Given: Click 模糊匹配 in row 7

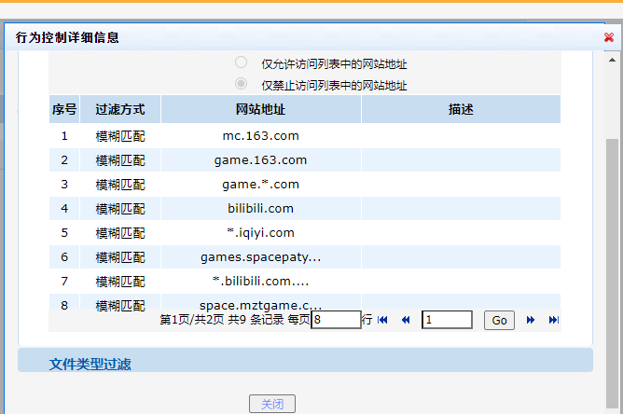Looking at the screenshot, I should tap(120, 282).
